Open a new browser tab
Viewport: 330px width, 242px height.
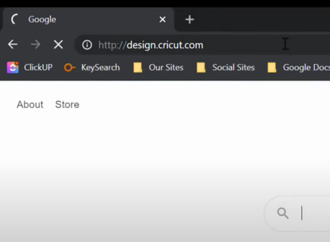(x=189, y=19)
